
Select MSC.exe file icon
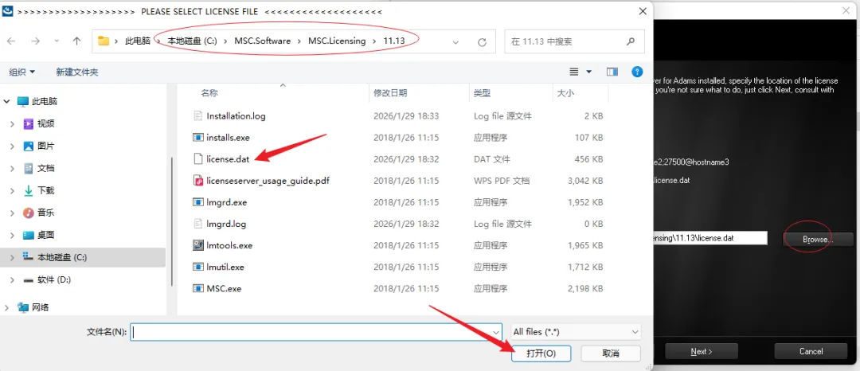[198, 288]
